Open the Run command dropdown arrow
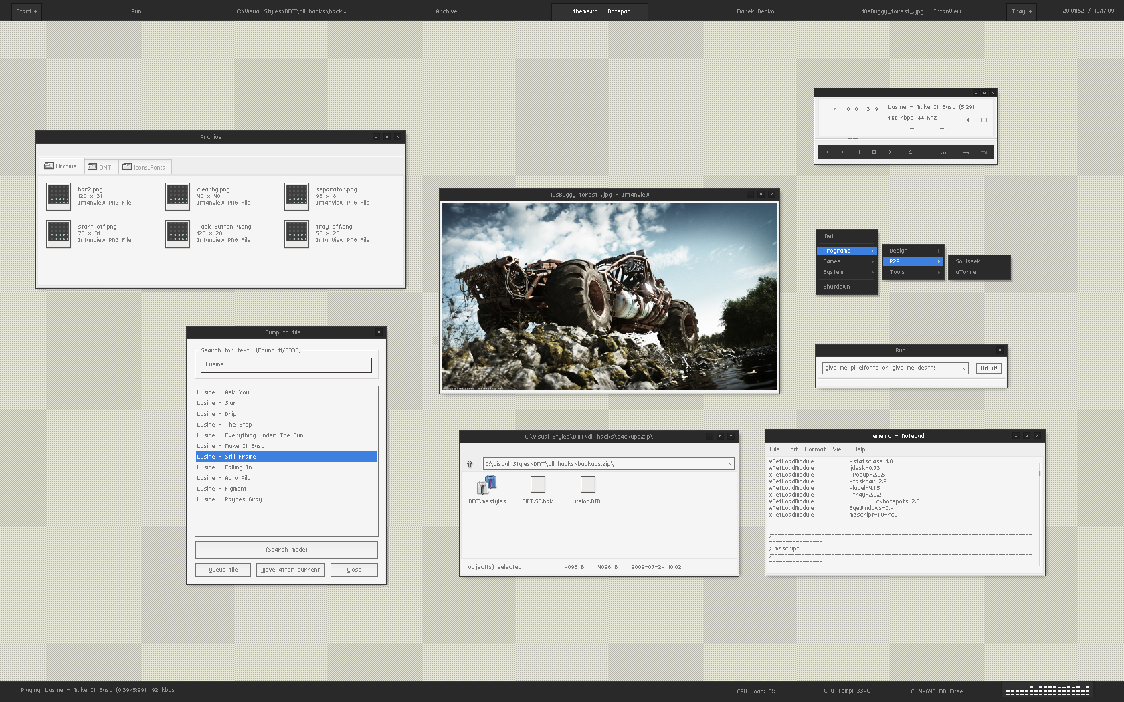The height and width of the screenshot is (702, 1124). 963,368
